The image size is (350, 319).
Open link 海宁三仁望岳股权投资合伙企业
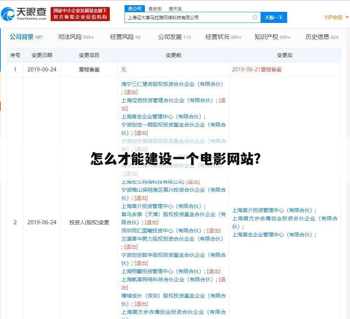172,84
